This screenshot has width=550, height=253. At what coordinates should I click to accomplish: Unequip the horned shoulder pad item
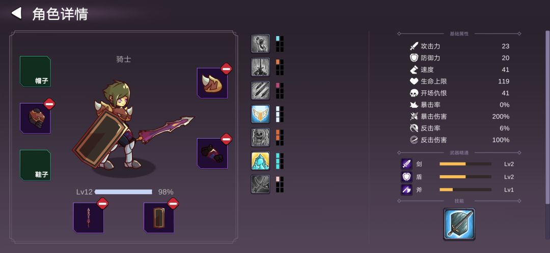coord(226,69)
